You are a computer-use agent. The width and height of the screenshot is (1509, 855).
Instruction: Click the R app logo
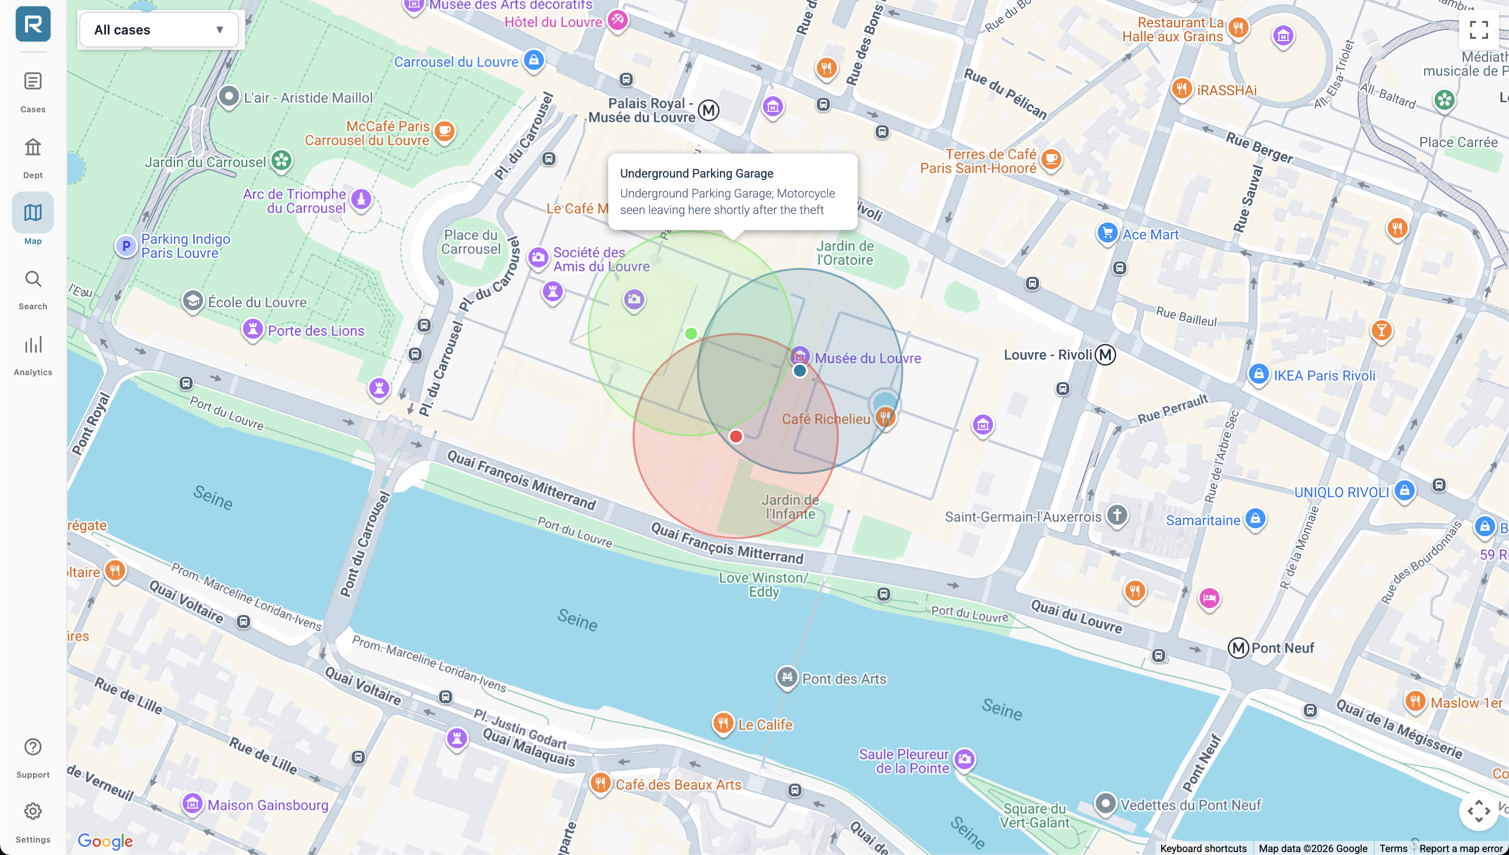[33, 24]
